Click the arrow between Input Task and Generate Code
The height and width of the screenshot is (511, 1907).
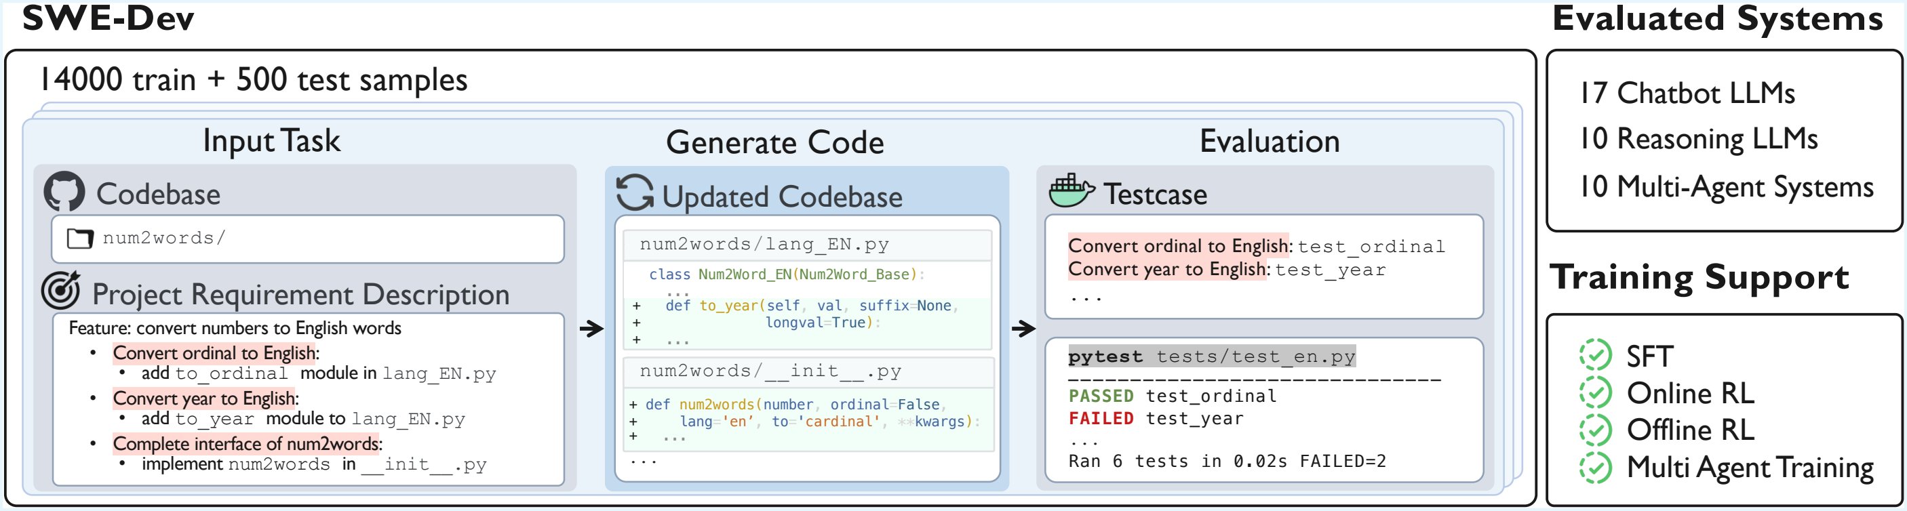point(591,328)
